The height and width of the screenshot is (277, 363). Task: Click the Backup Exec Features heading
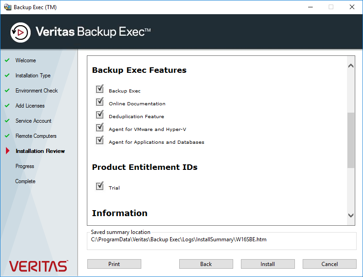(x=139, y=70)
